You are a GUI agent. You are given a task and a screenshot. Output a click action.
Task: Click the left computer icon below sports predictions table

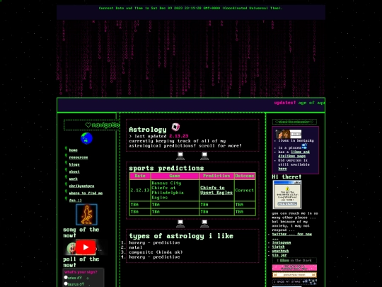[180, 223]
